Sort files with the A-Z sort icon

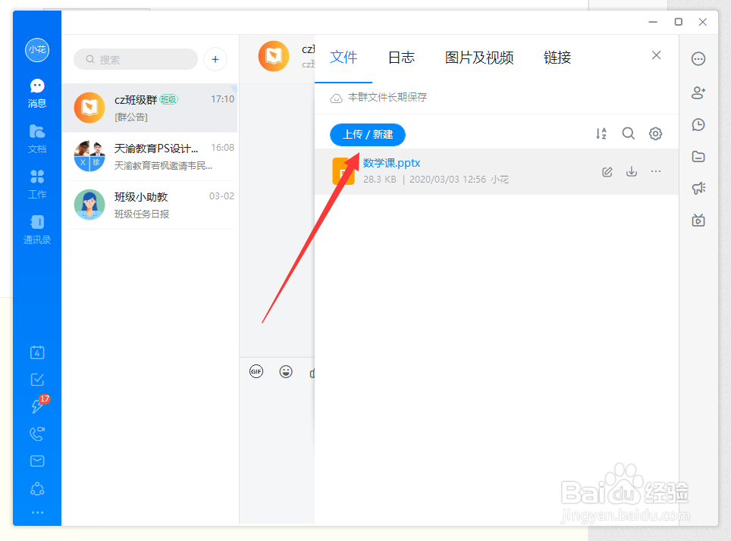[x=601, y=133]
